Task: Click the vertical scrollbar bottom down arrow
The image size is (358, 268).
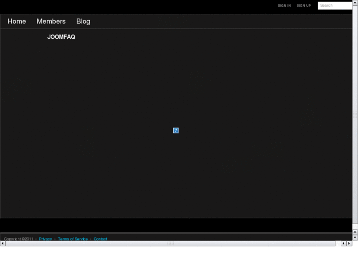Action: click(x=355, y=238)
